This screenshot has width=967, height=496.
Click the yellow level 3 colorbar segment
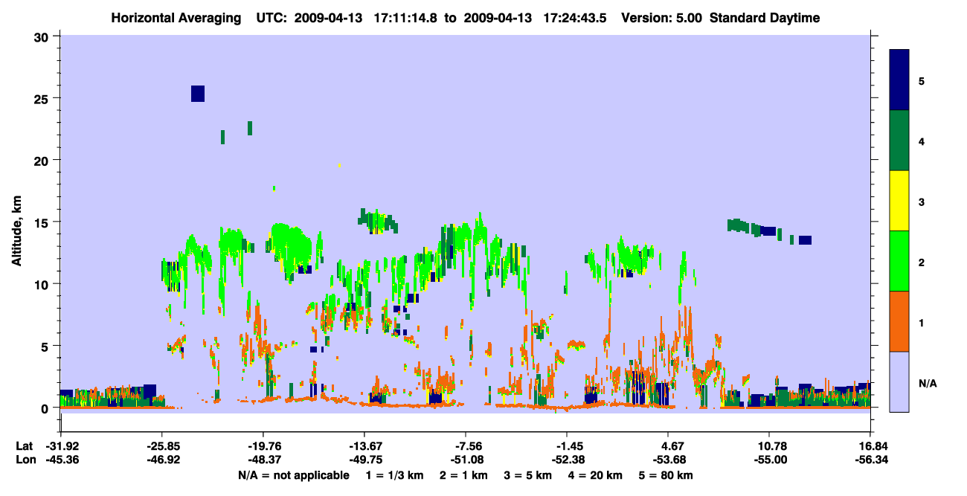pos(899,201)
